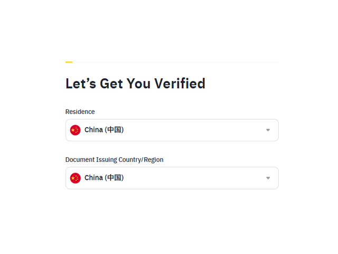
Task: Open the Residence country dropdown
Action: click(x=172, y=130)
